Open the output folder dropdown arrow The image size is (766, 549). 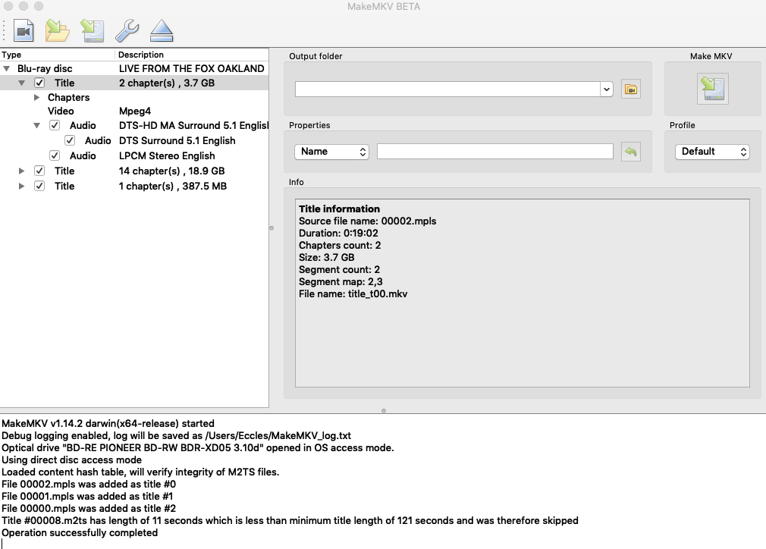(606, 89)
